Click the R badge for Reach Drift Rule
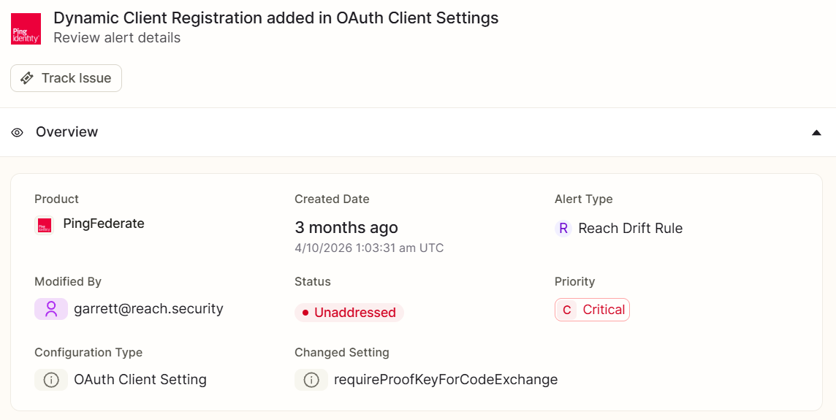The image size is (836, 420). pyautogui.click(x=563, y=229)
